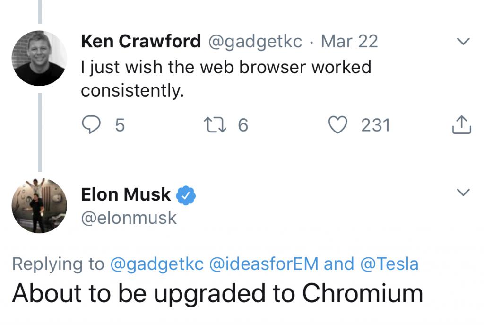The image size is (484, 325).
Task: Select the 'About to be upgraded to Chromium' text
Action: [x=217, y=293]
